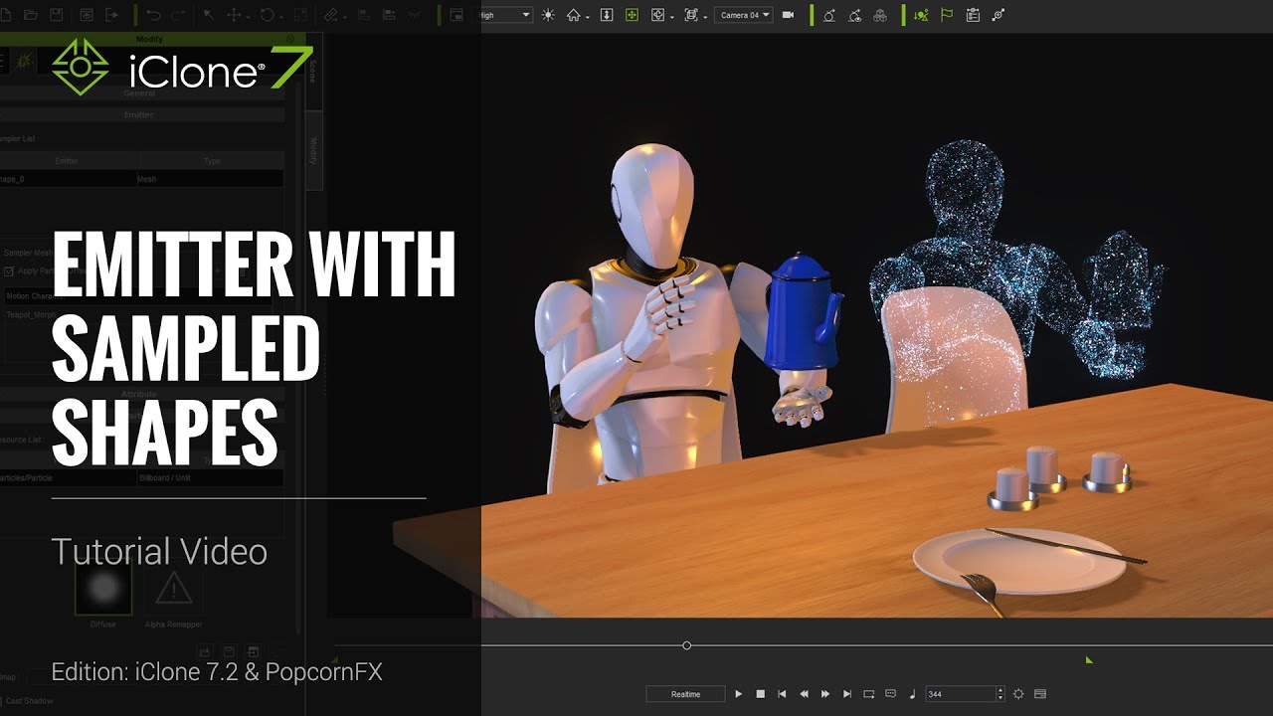
Task: Select the Diffuse texture thumbnail
Action: point(103,590)
